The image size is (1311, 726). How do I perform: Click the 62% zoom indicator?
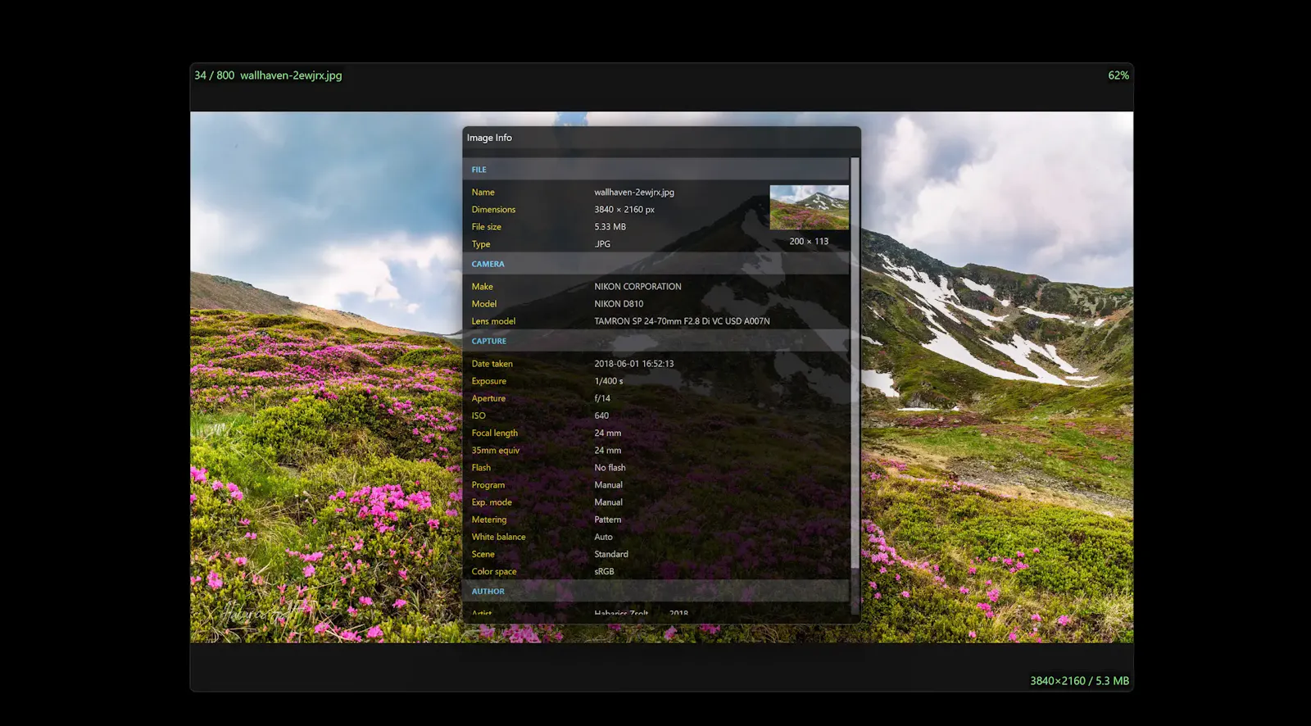click(1118, 75)
